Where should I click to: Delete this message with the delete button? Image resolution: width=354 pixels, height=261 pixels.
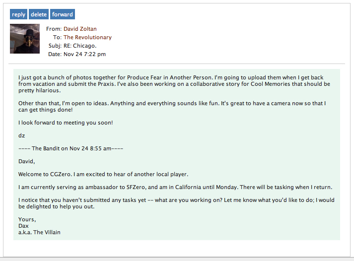pos(39,14)
